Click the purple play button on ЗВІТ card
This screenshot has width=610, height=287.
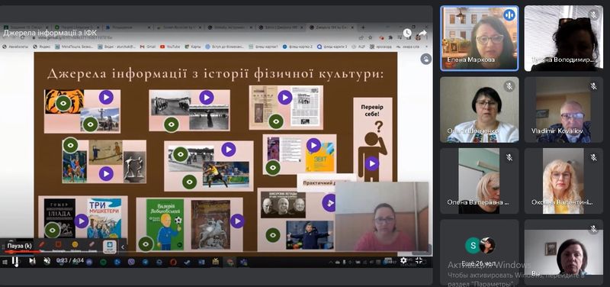pos(313,145)
